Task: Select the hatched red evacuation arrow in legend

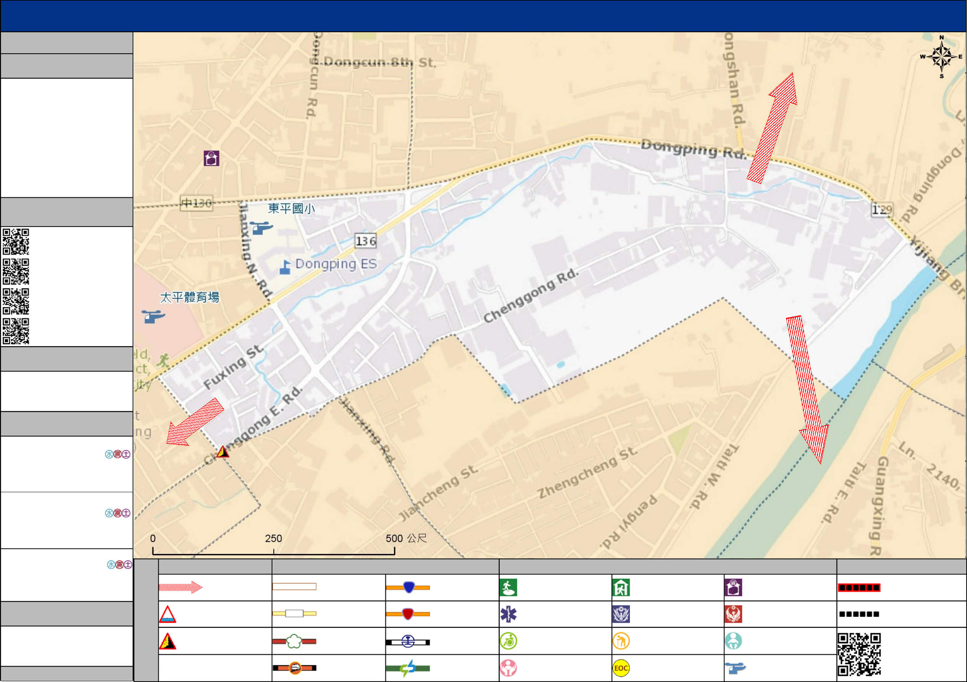Action: pyautogui.click(x=181, y=587)
